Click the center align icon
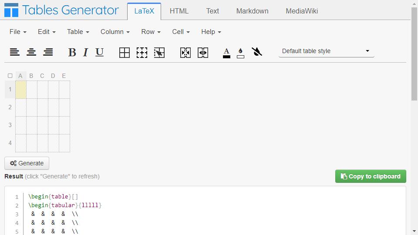This screenshot has width=418, height=235. (31, 52)
